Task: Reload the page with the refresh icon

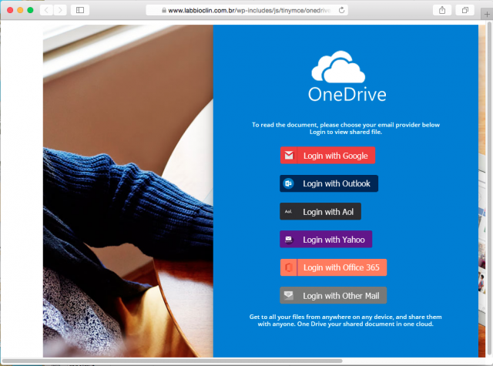Action: coord(341,10)
